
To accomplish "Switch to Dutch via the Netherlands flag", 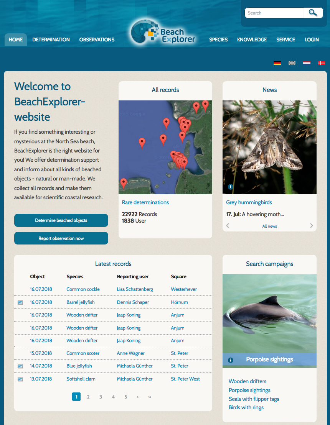I will [307, 63].
